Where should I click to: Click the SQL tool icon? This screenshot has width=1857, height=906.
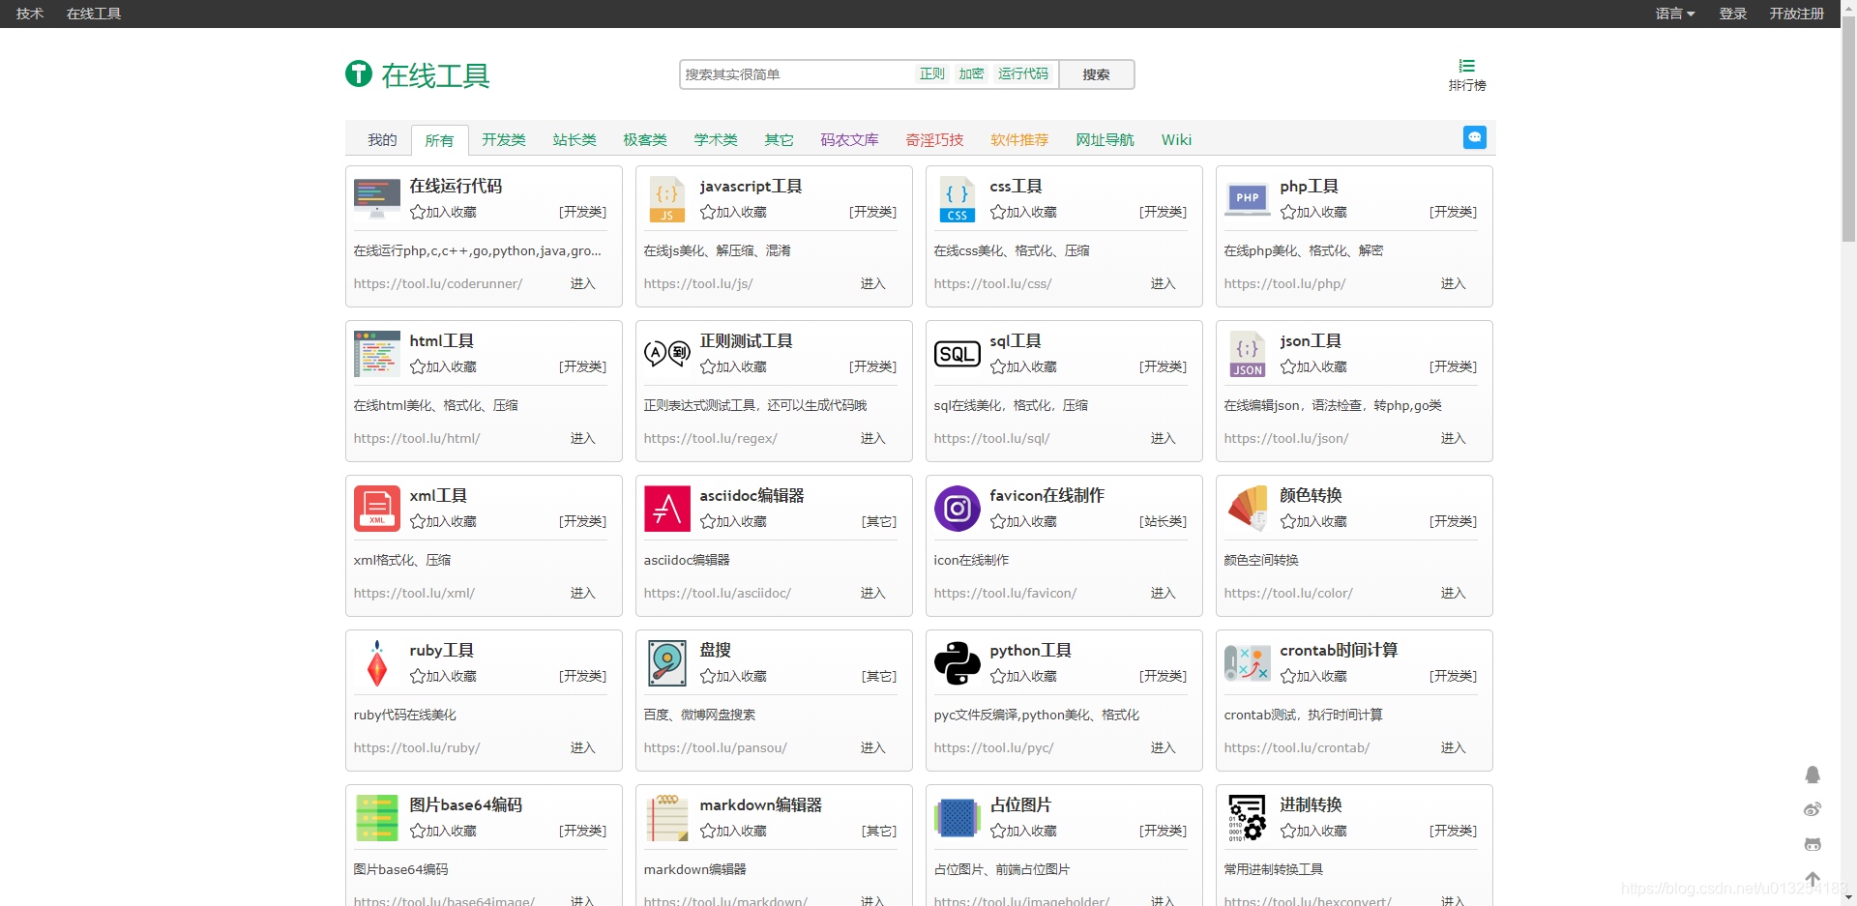(958, 354)
